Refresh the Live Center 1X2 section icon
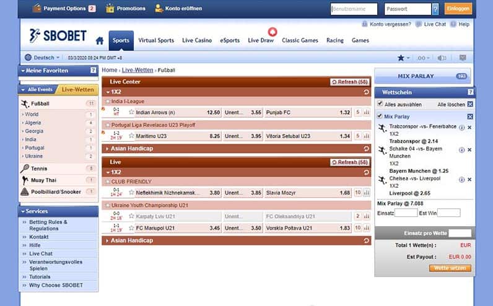This screenshot has height=306, width=493. 366,92
